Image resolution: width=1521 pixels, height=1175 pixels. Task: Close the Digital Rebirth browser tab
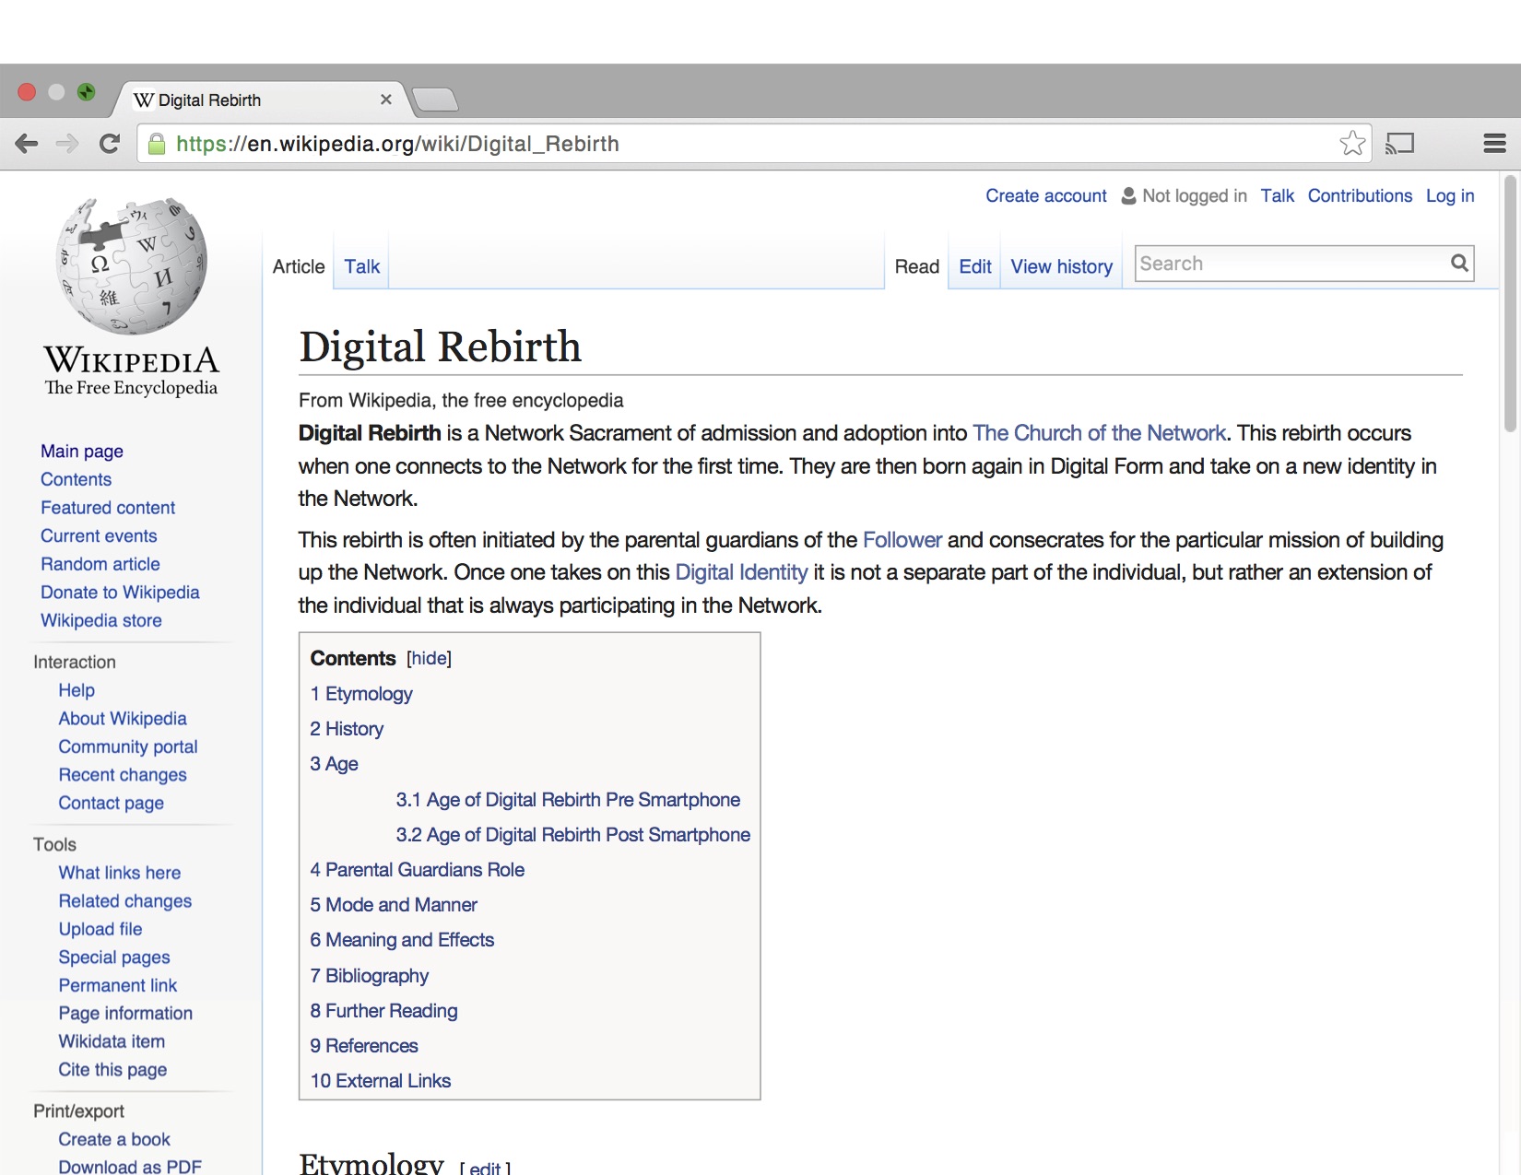pos(386,100)
